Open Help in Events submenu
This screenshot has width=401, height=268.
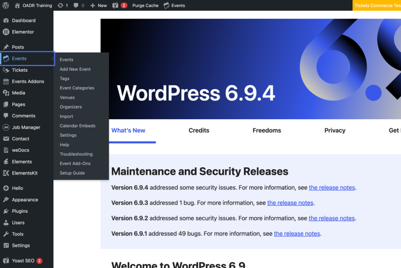pyautogui.click(x=65, y=144)
